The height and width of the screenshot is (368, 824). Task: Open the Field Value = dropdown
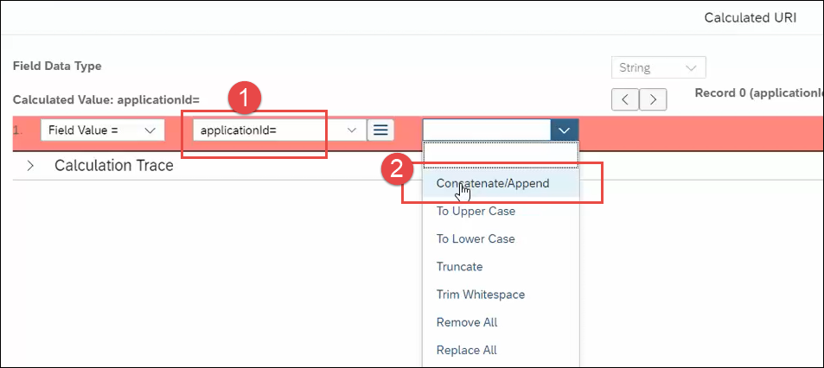click(103, 130)
